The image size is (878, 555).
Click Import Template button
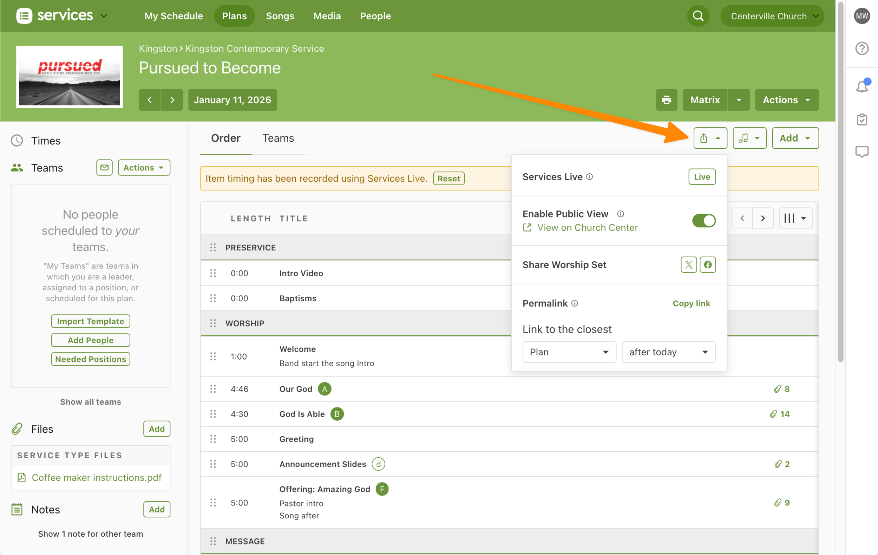pos(90,321)
